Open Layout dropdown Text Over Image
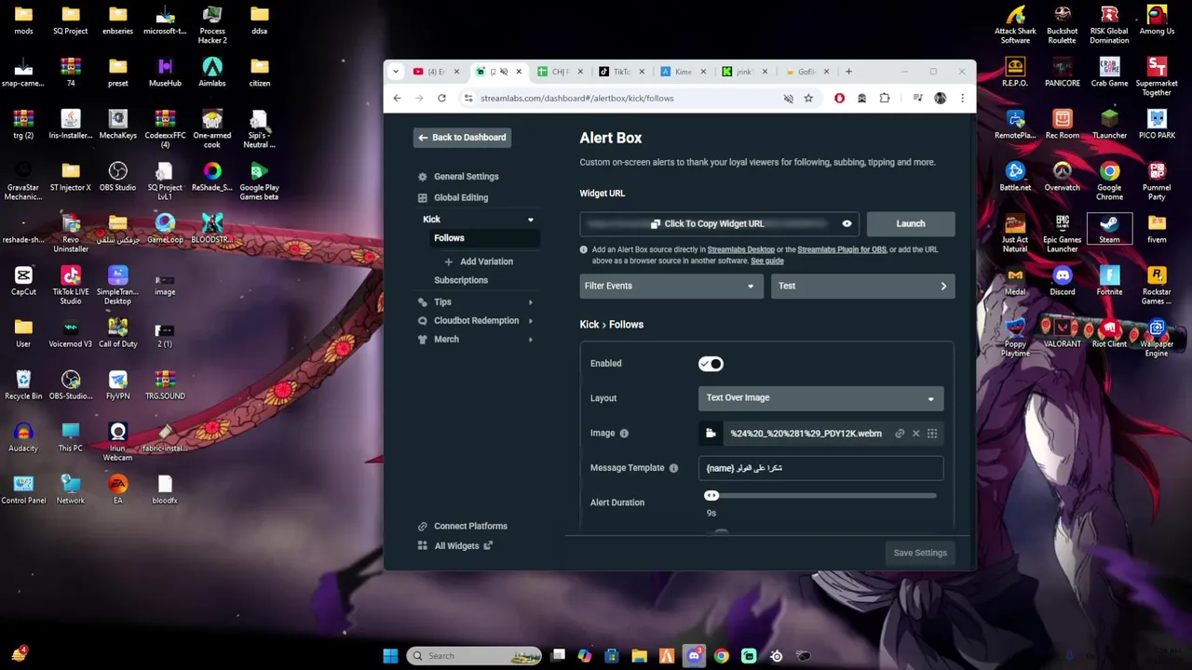 [820, 398]
